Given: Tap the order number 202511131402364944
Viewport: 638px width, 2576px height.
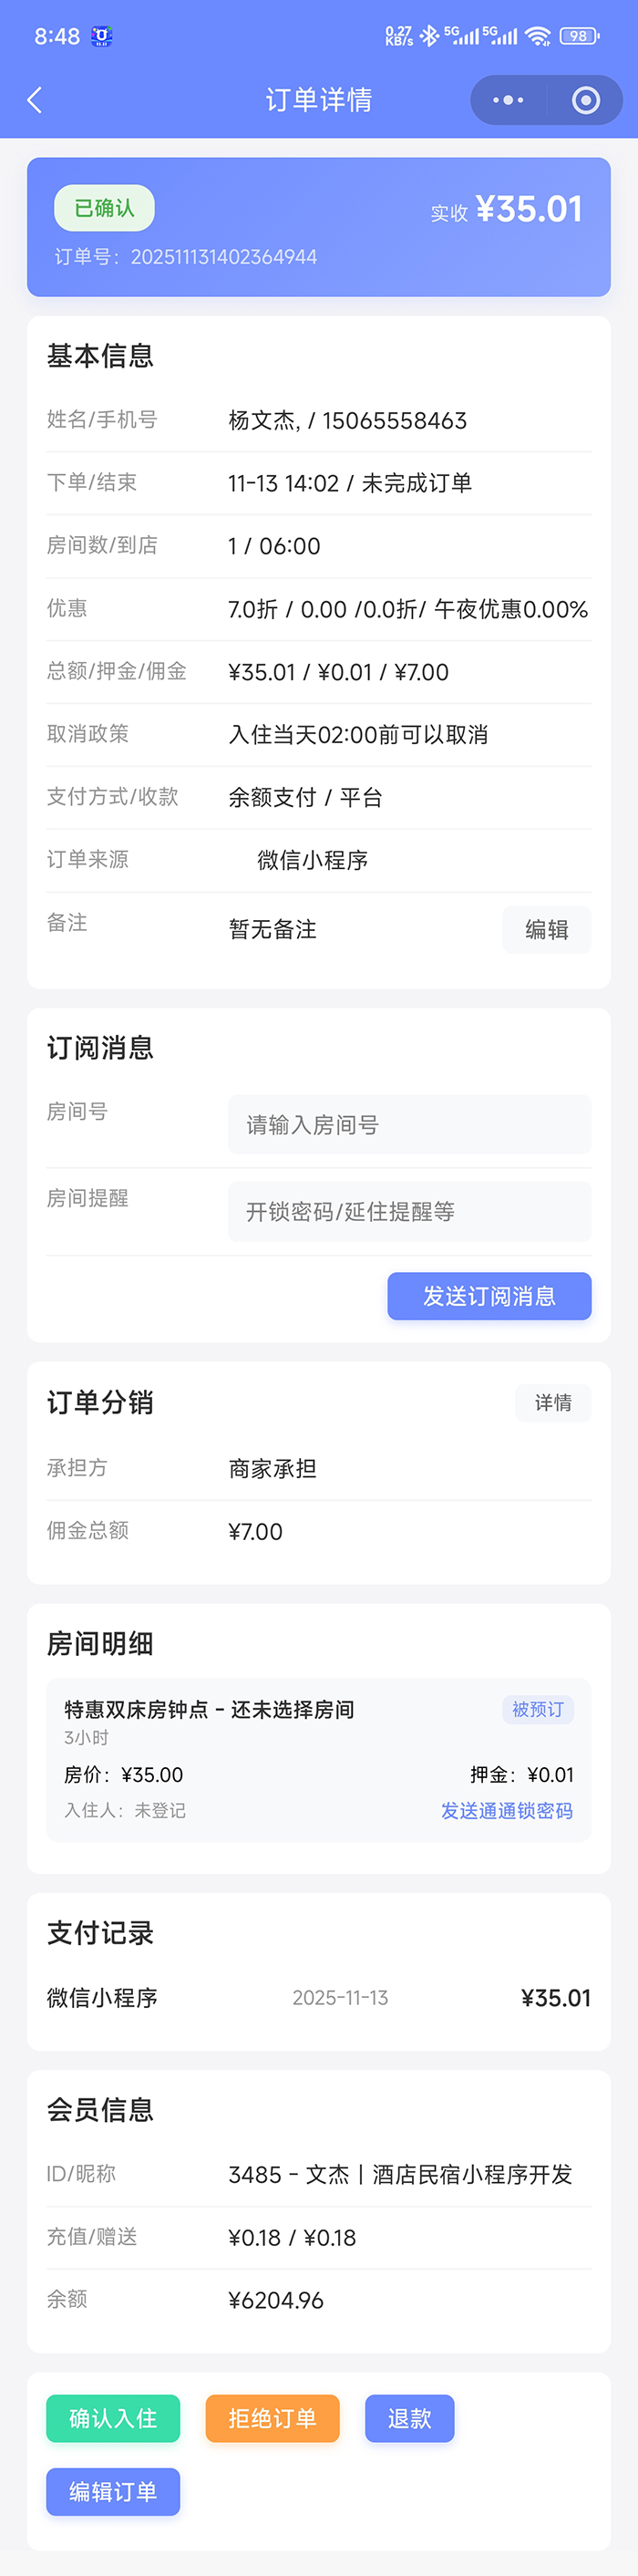Looking at the screenshot, I should tap(224, 257).
